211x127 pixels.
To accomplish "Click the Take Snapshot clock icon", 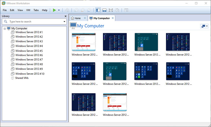I will click(x=76, y=10).
